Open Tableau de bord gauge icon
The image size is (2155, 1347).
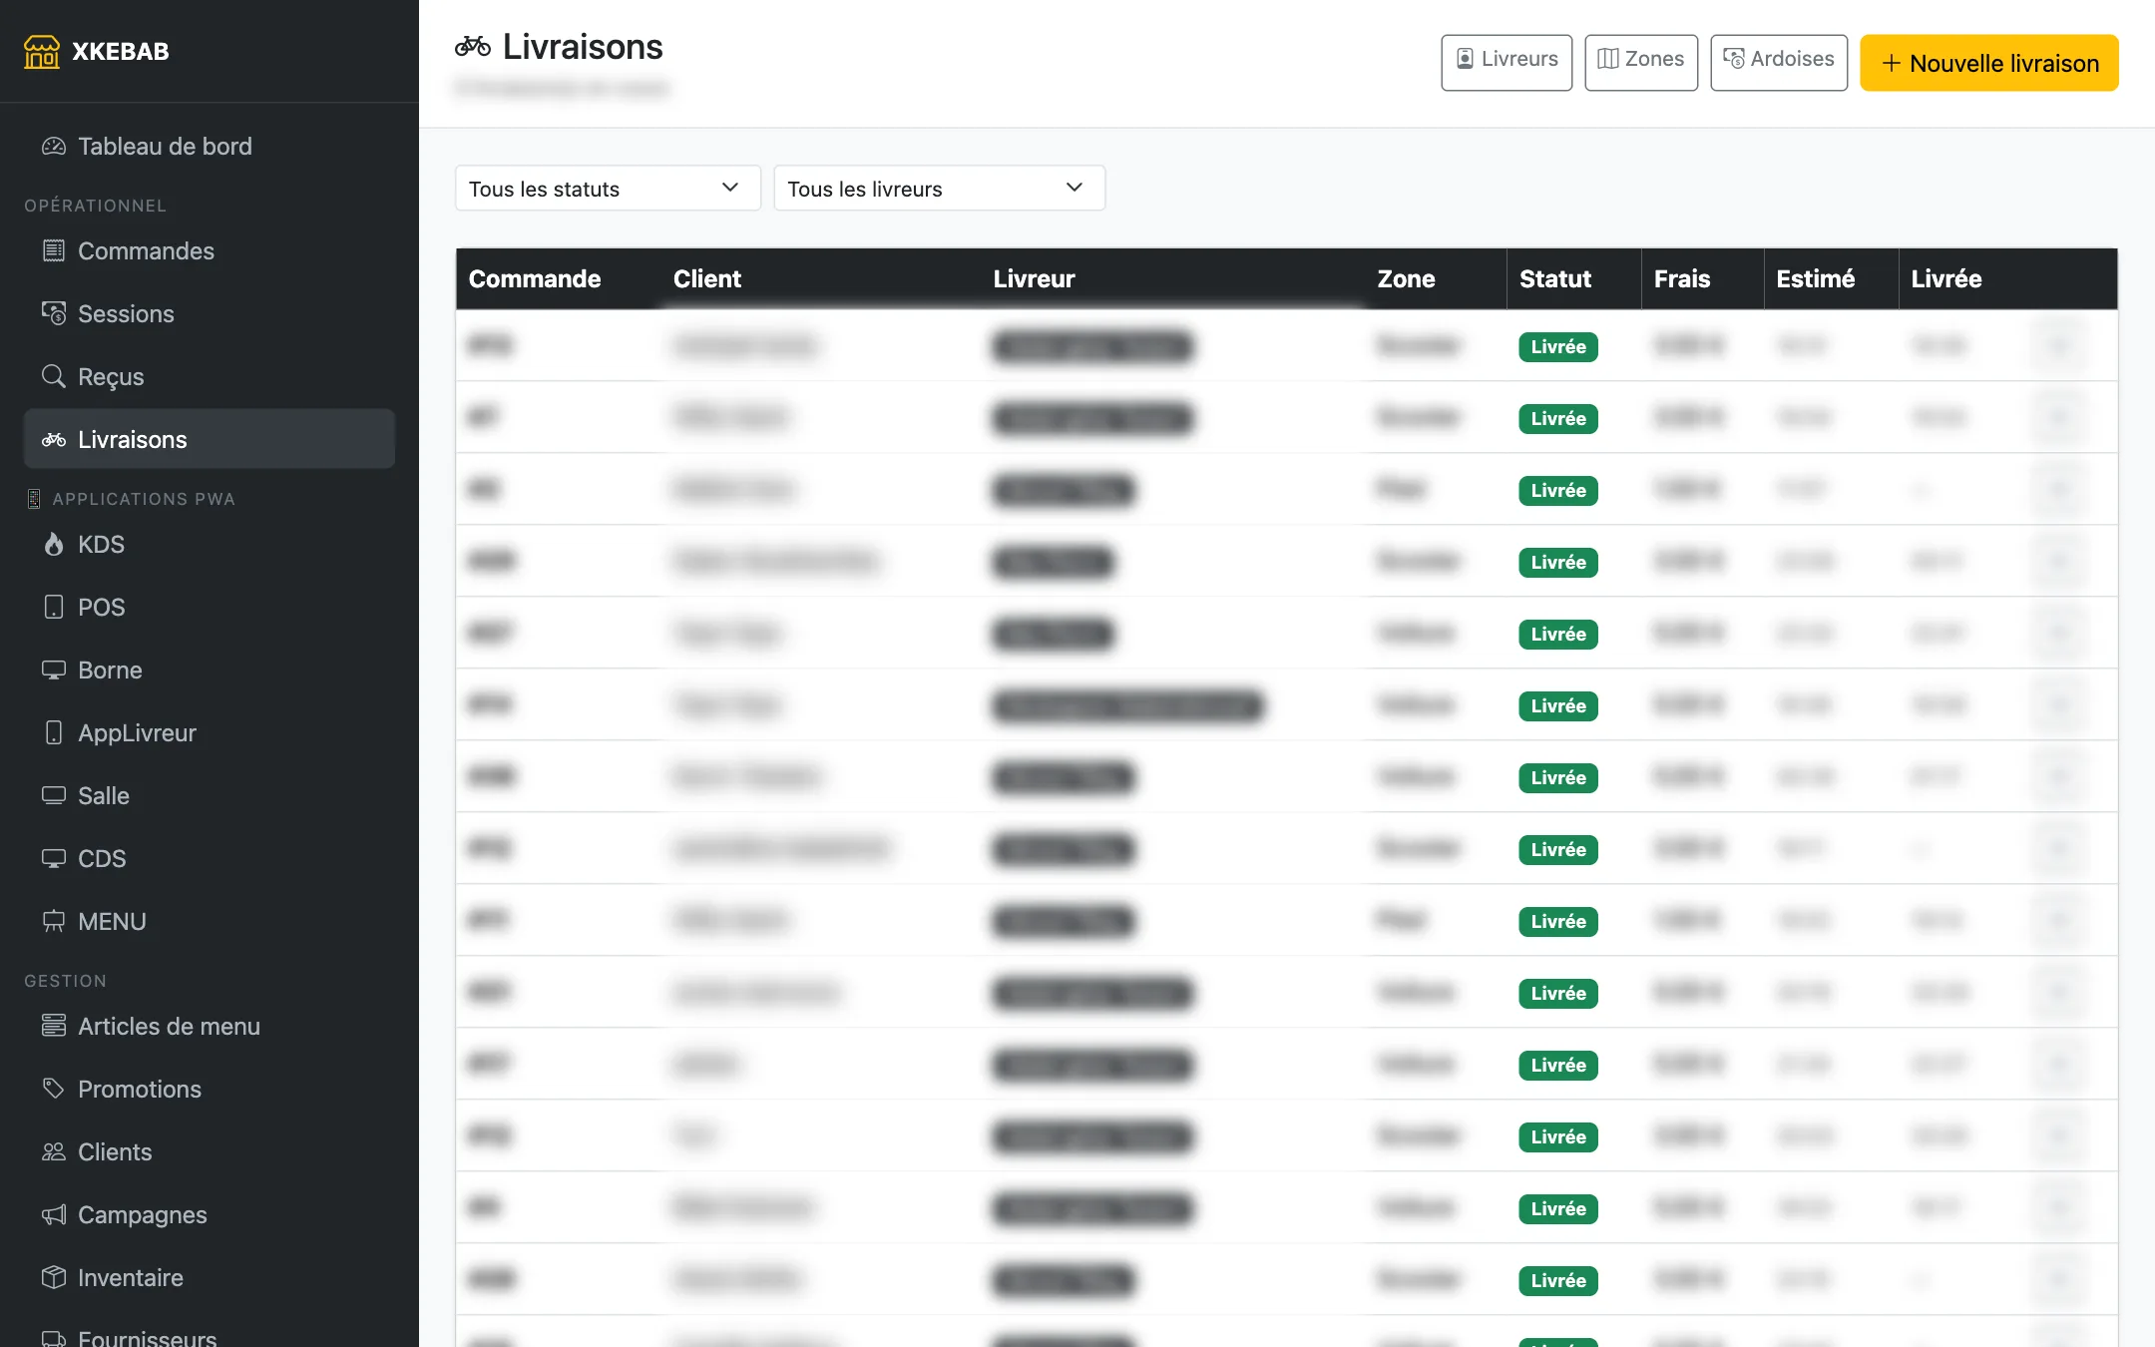(54, 147)
